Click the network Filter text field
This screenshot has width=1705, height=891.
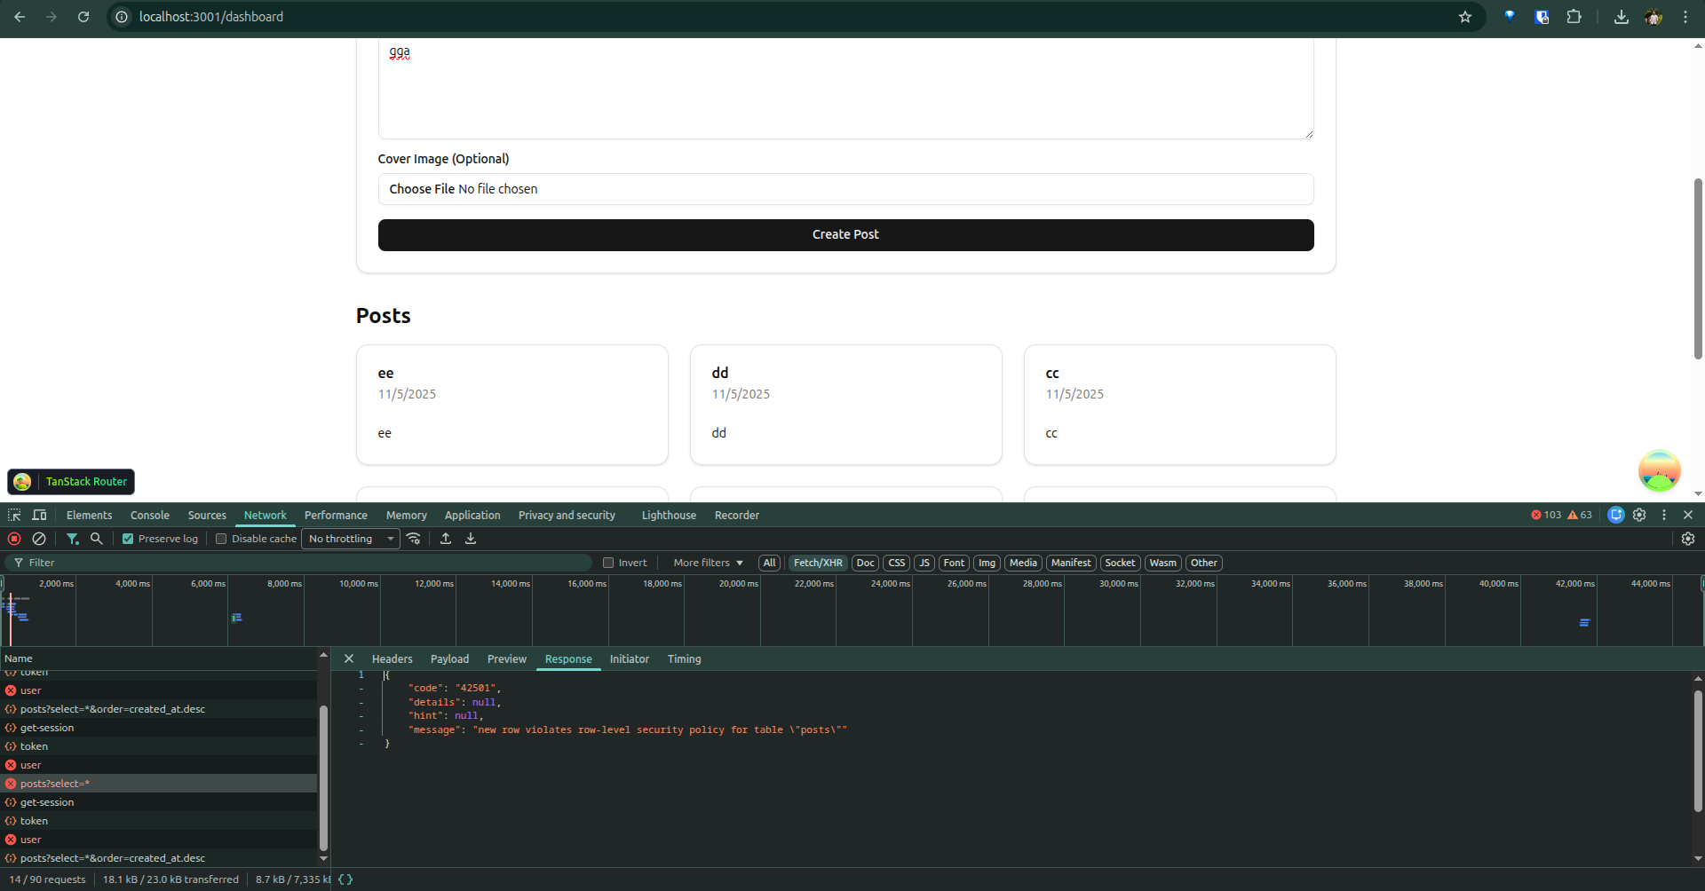302,563
